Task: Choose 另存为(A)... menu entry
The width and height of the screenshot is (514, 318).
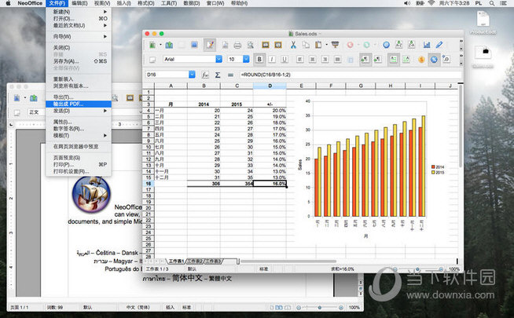Action: coord(79,61)
